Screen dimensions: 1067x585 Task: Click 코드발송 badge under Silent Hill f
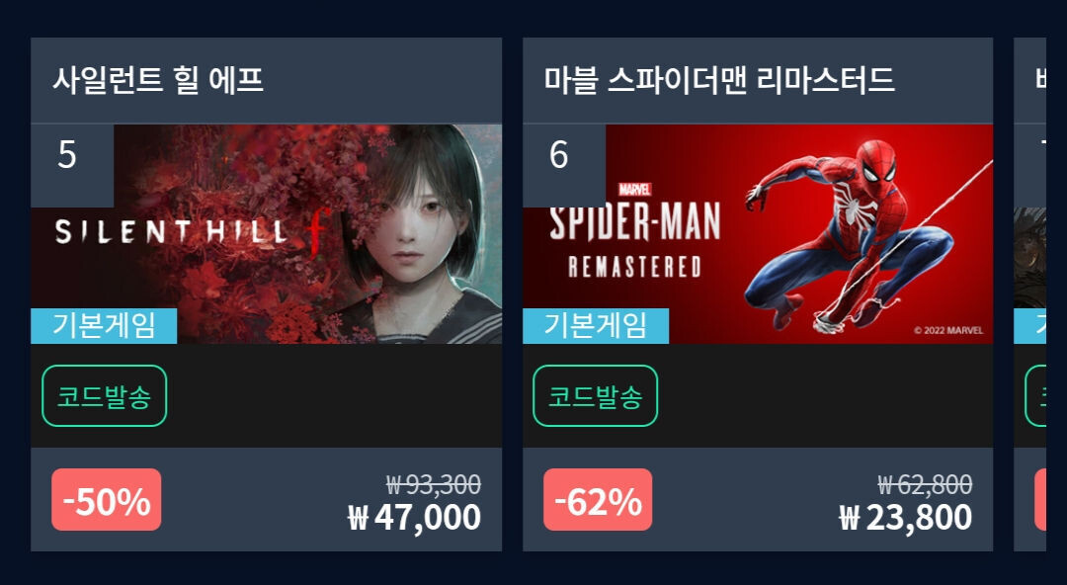click(x=104, y=395)
